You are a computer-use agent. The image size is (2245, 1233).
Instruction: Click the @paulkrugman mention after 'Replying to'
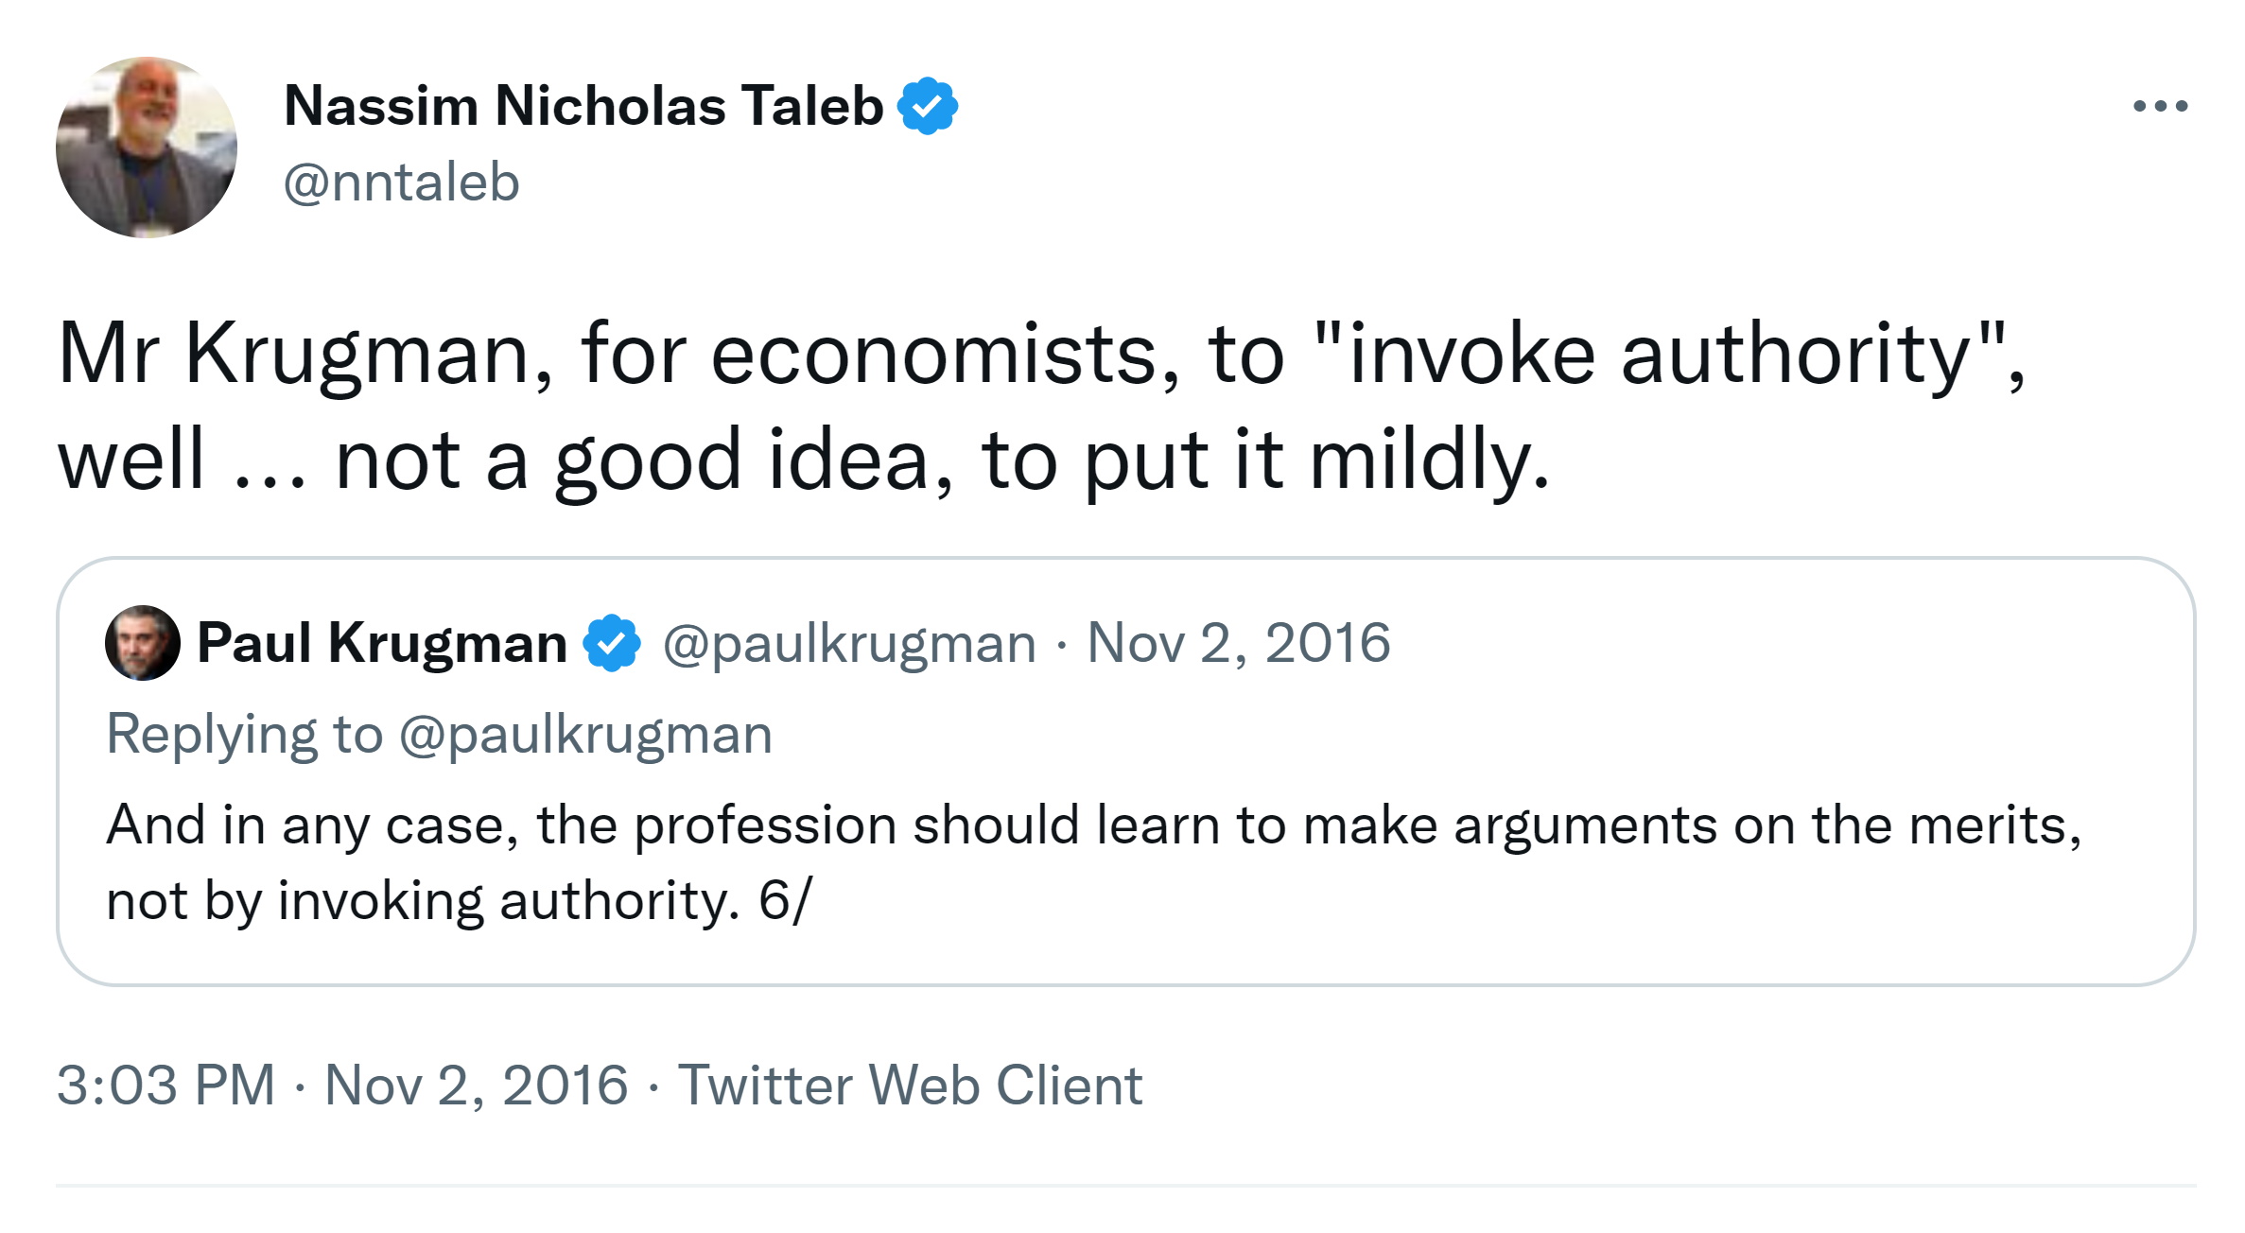(585, 735)
